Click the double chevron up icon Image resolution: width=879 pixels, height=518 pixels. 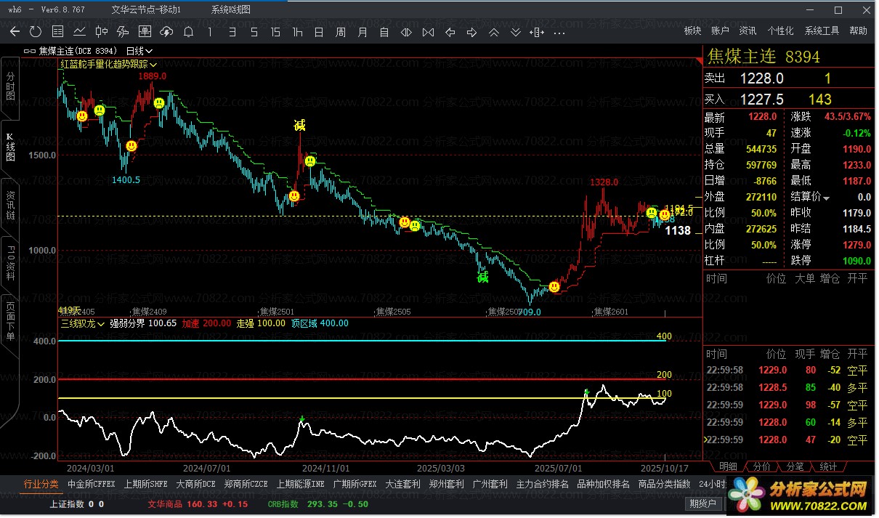[x=494, y=31]
